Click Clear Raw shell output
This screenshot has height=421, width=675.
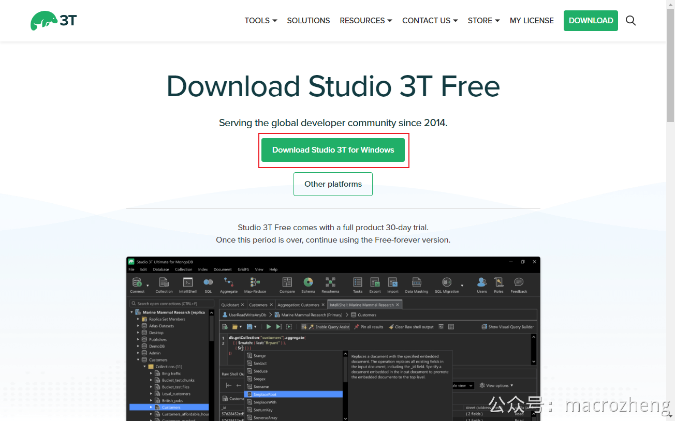point(411,327)
